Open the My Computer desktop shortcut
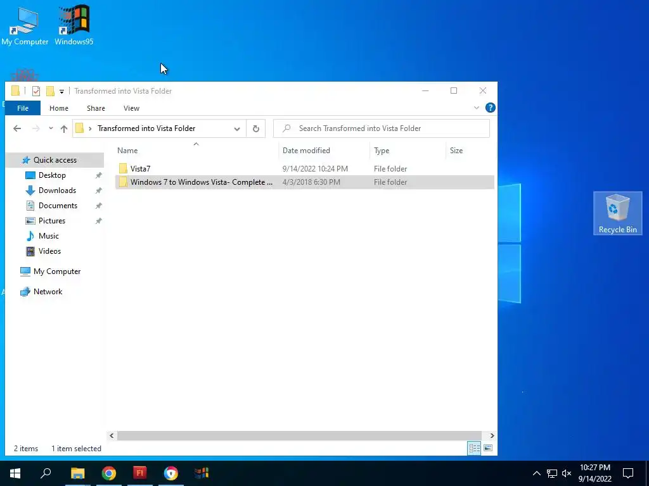The image size is (649, 486). [25, 26]
